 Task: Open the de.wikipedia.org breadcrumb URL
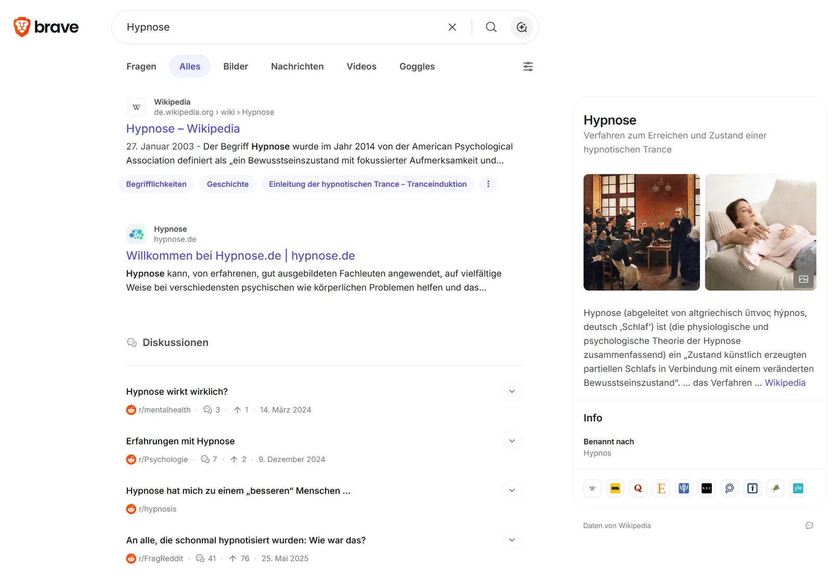click(x=214, y=112)
